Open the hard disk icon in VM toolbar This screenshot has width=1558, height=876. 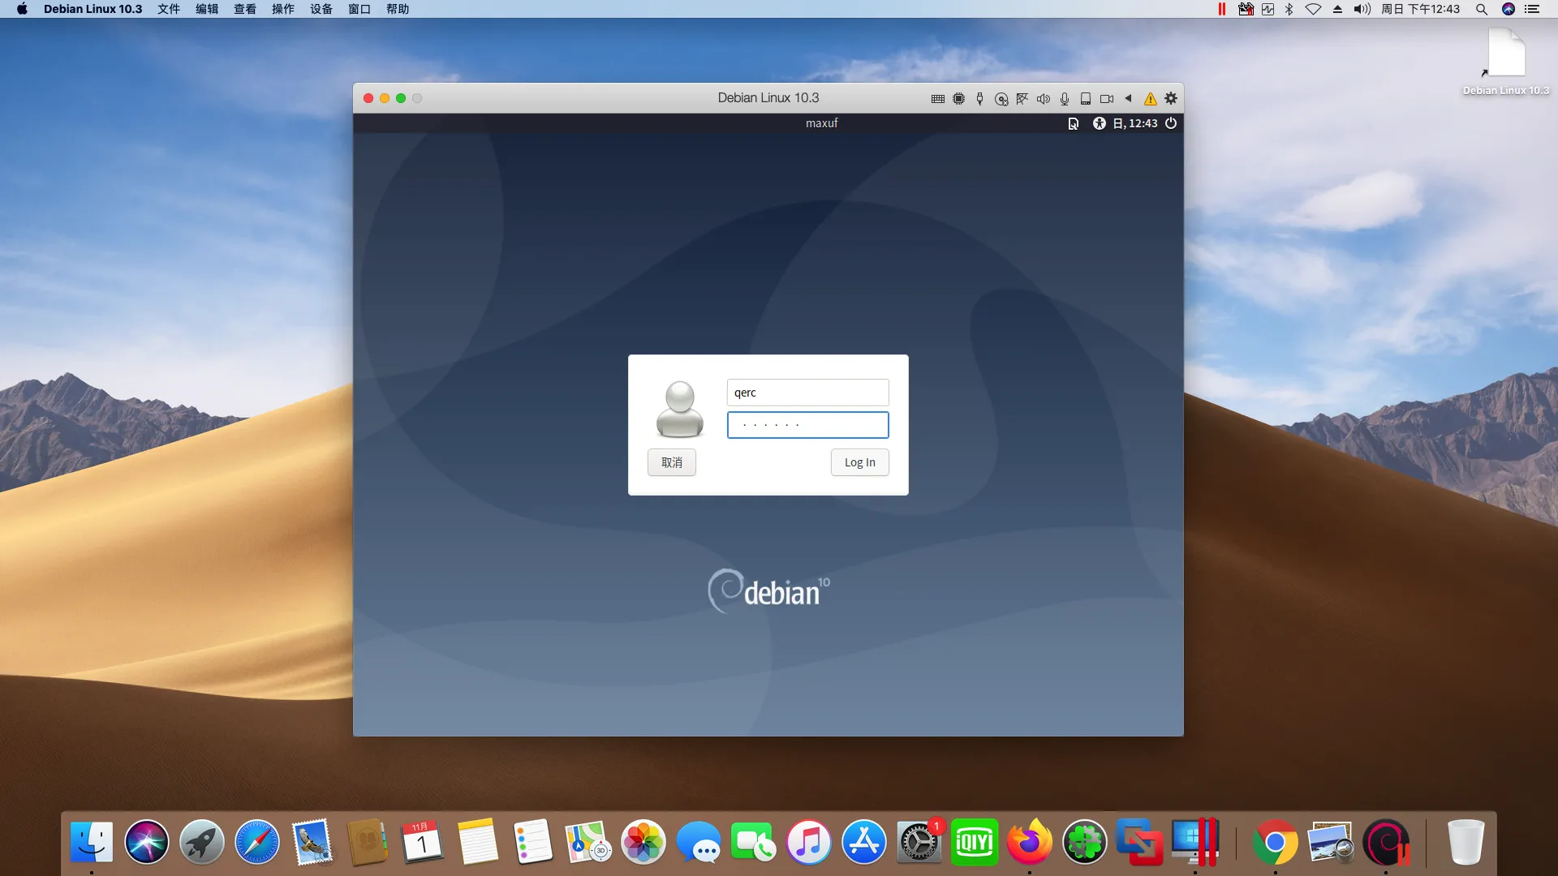pos(1086,99)
